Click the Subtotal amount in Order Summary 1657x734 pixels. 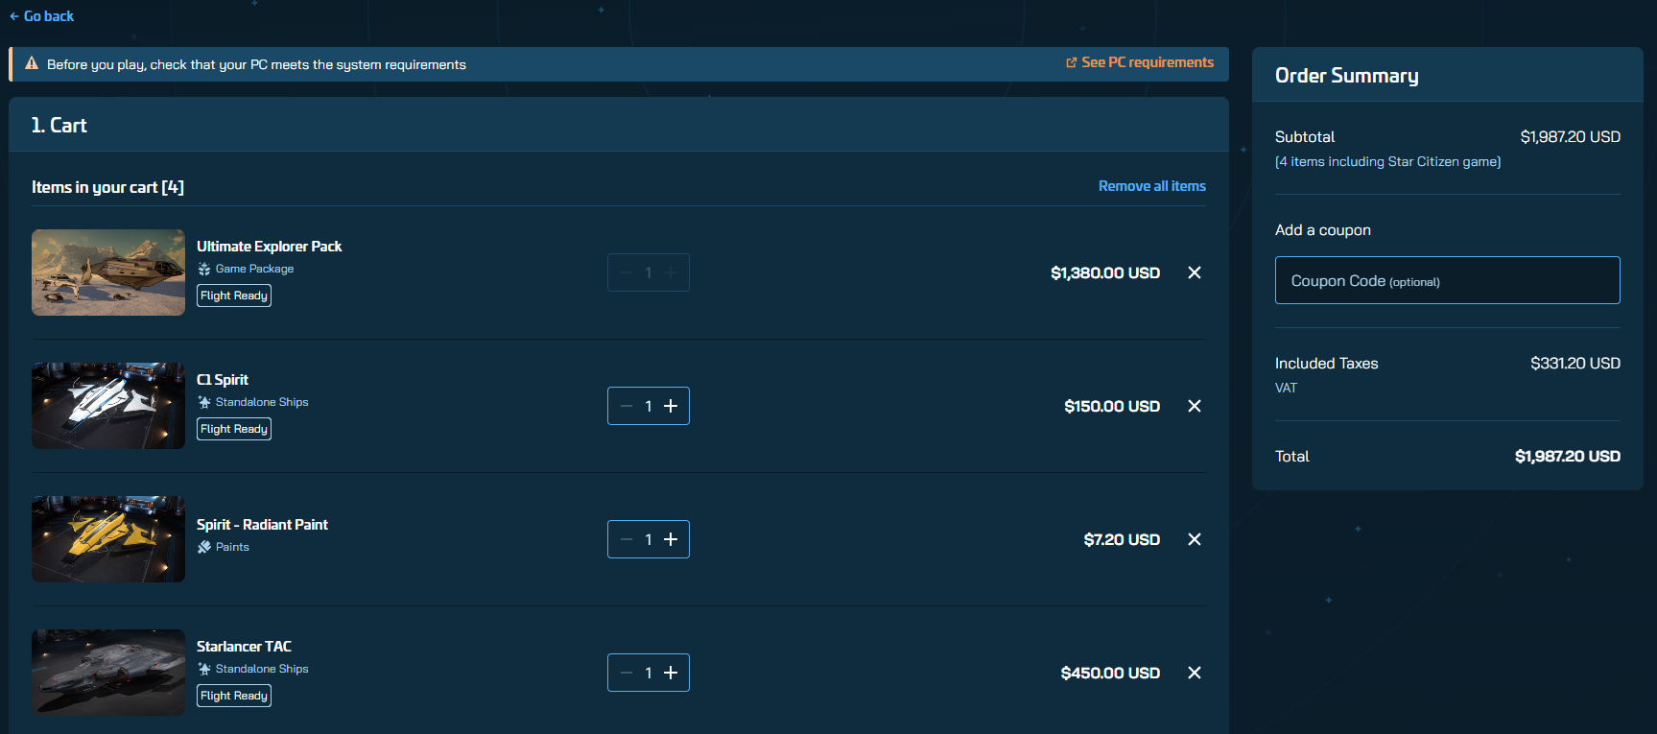1571,137
